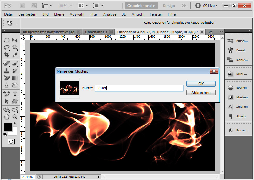Image resolution: width=254 pixels, height=180 pixels.
Task: Open the Filter menu
Action: point(94,14)
